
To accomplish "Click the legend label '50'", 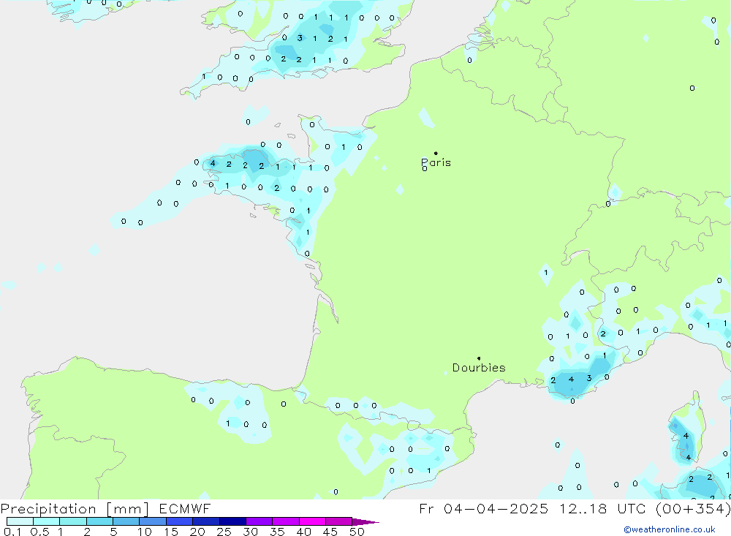I will (357, 532).
